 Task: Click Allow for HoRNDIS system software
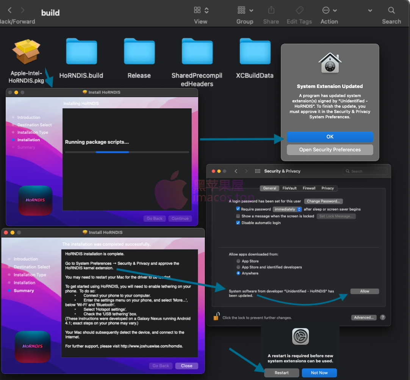(x=365, y=291)
